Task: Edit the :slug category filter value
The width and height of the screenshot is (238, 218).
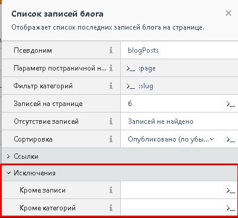Action: coord(146,86)
